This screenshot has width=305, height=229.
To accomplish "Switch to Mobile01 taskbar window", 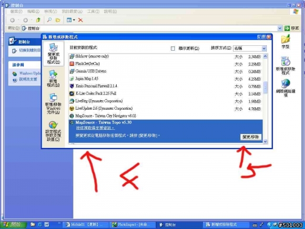I will coord(85,225).
